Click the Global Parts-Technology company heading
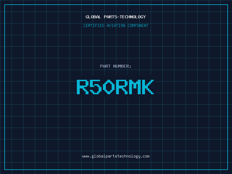 point(116,17)
